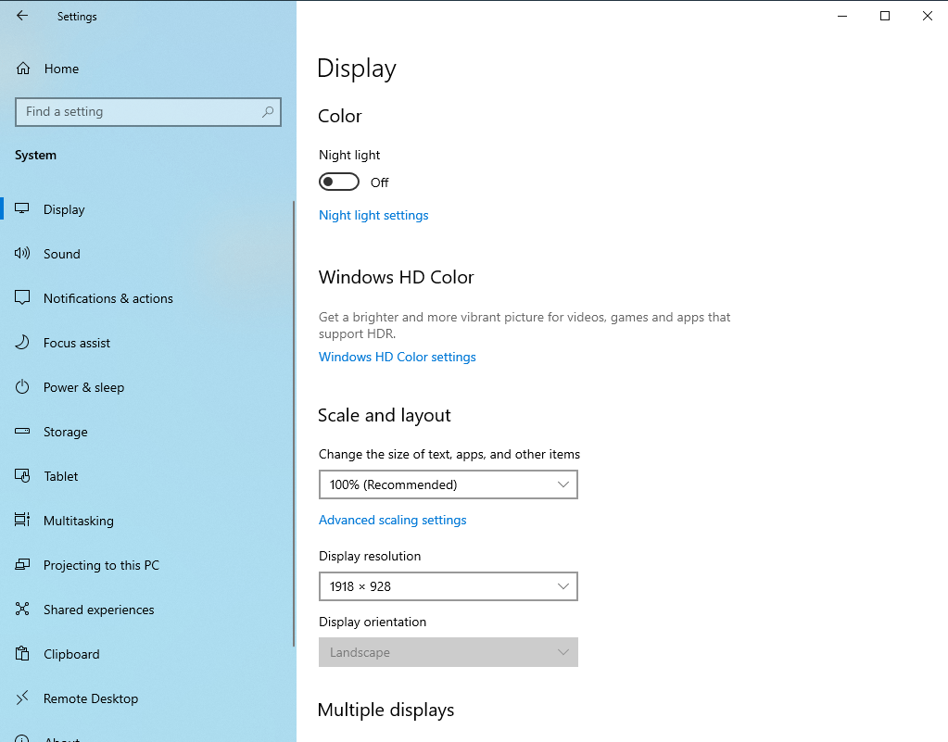Image resolution: width=948 pixels, height=742 pixels.
Task: Open the Display orientation dropdown
Action: [448, 652]
